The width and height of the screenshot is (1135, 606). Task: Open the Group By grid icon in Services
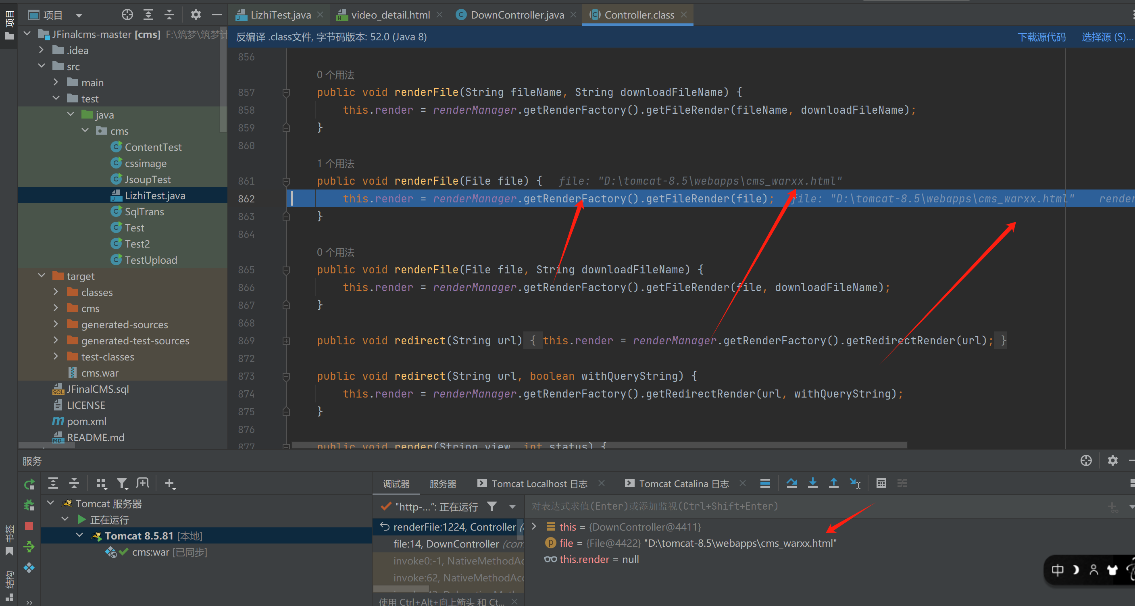(101, 483)
